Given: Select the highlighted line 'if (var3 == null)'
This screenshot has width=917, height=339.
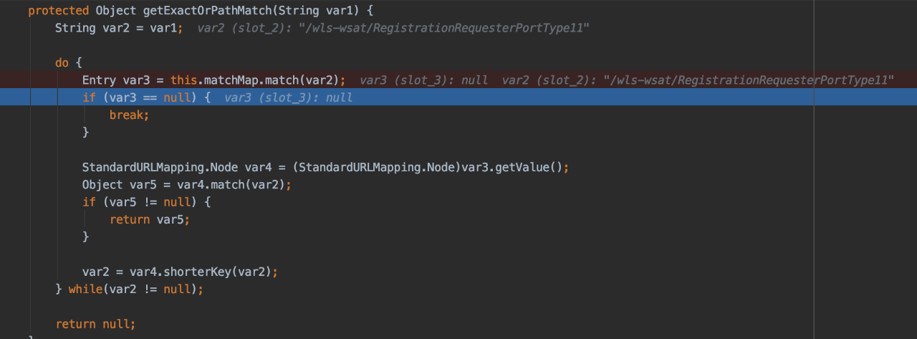Looking at the screenshot, I should pos(458,97).
